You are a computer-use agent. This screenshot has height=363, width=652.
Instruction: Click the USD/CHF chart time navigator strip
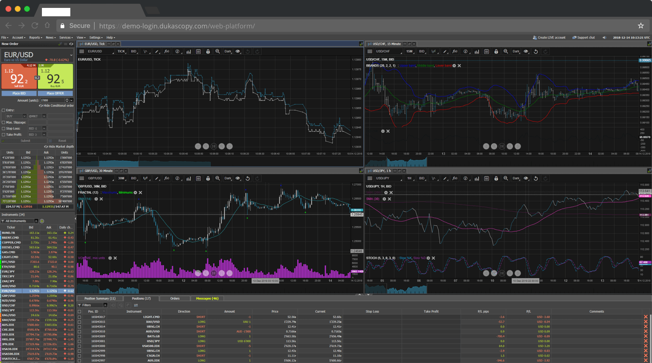(508, 162)
